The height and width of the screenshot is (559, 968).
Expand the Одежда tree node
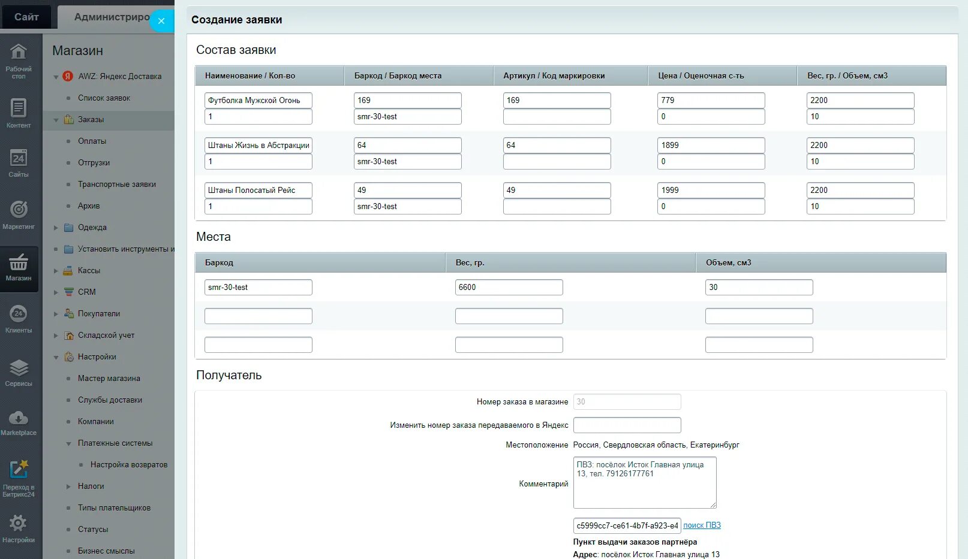click(56, 228)
